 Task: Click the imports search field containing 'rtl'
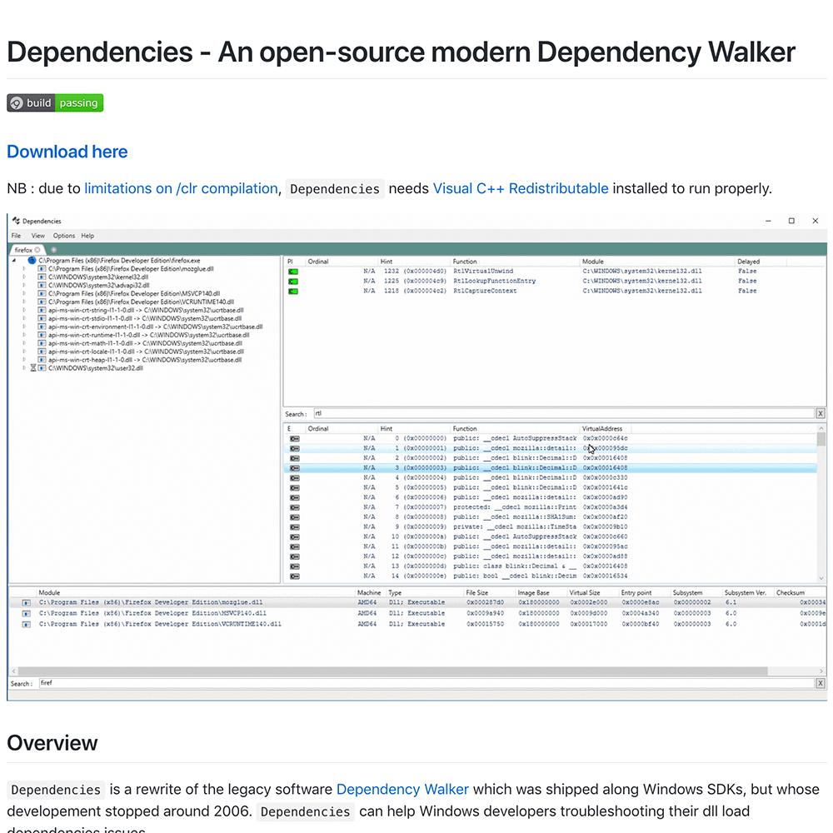(x=564, y=413)
